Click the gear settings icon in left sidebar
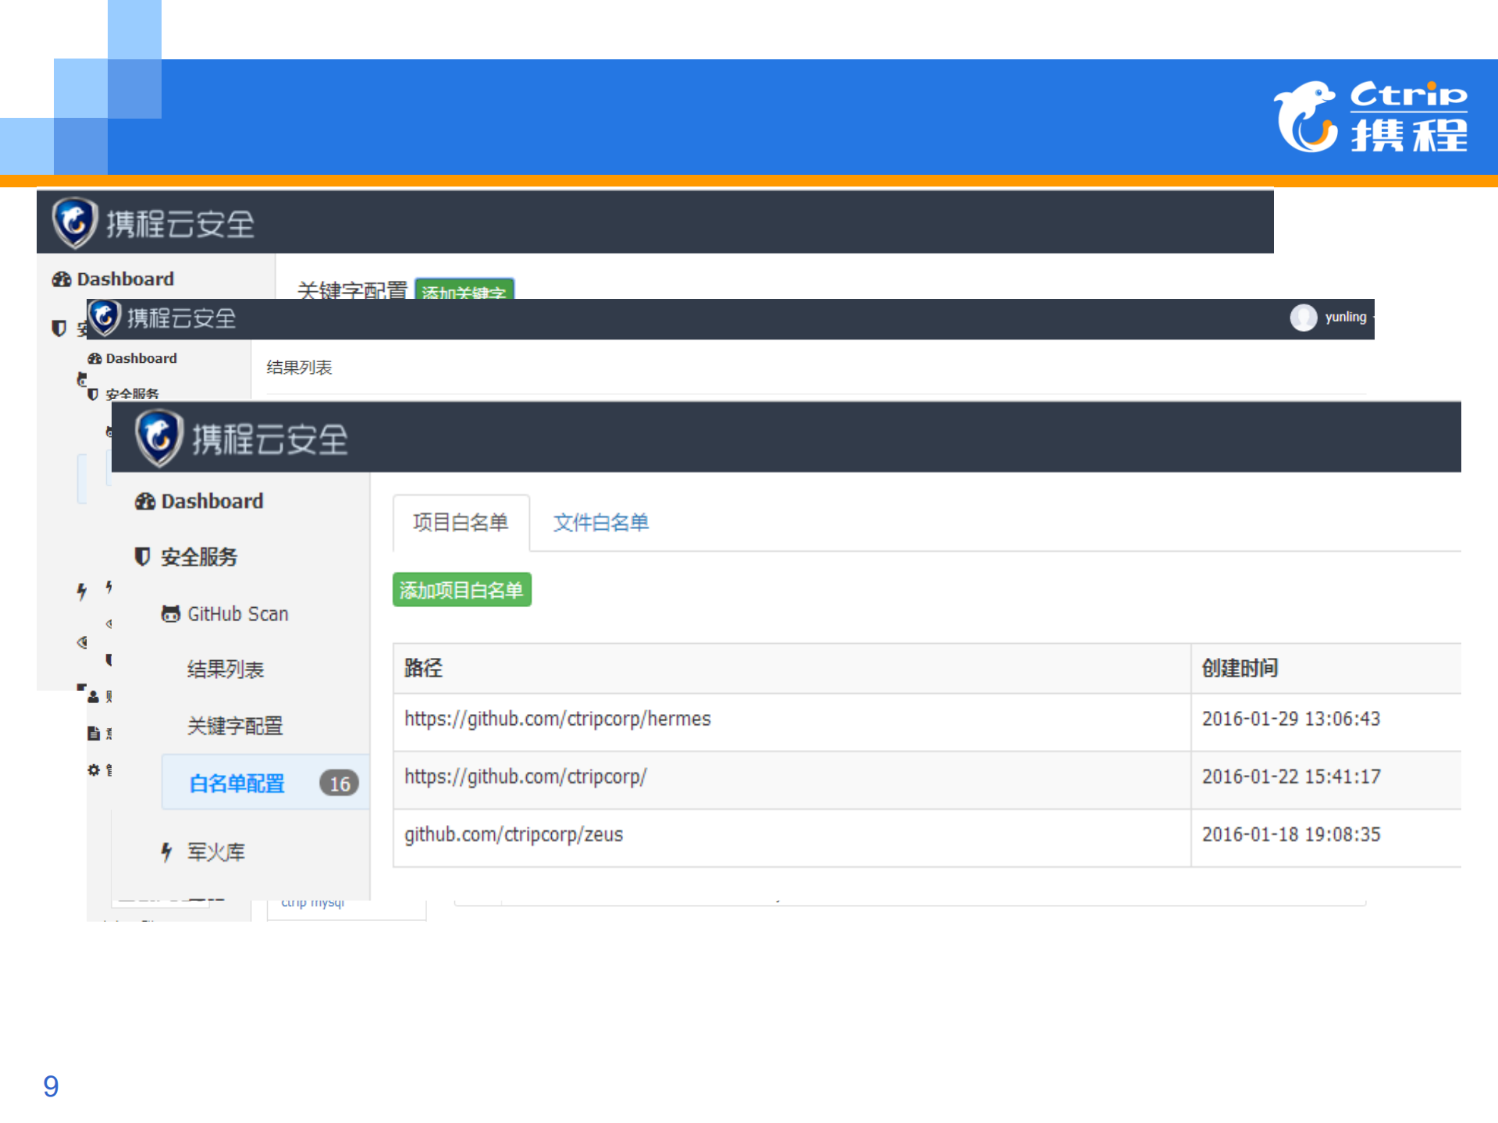The image size is (1498, 1123). [93, 769]
